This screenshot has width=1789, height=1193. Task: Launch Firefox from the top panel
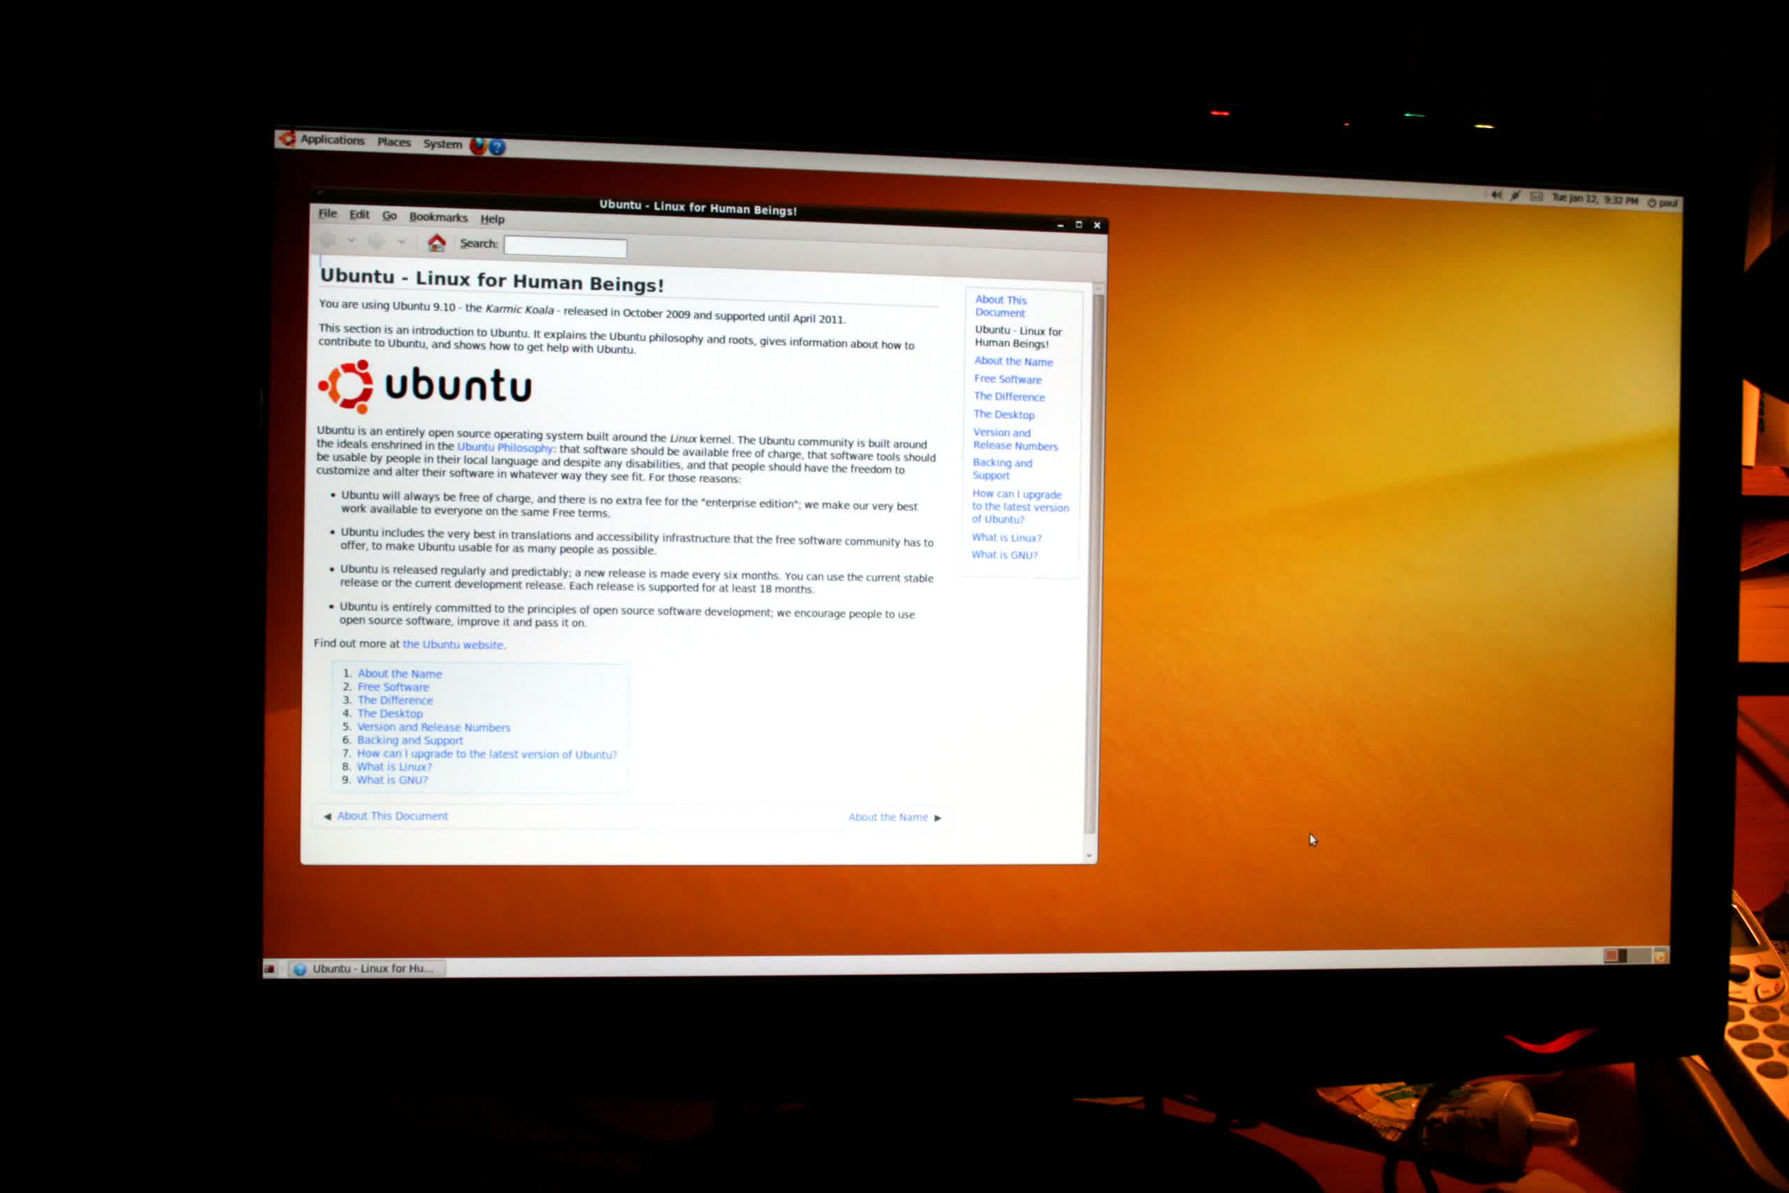[478, 145]
